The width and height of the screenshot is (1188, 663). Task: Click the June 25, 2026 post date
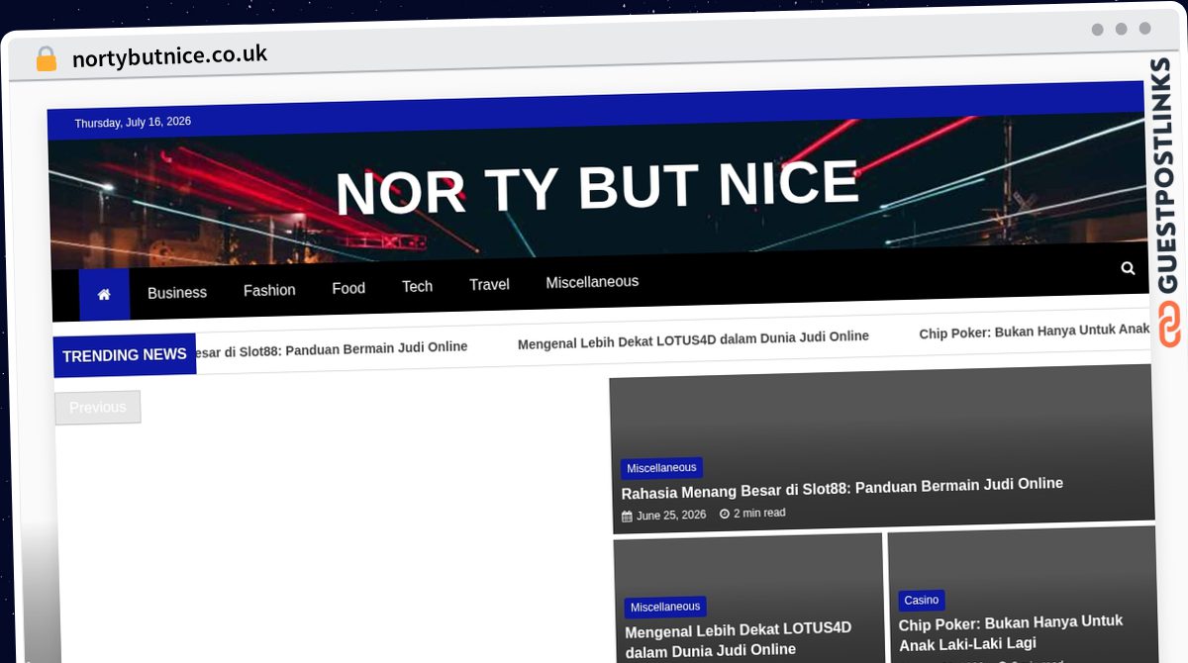click(671, 516)
